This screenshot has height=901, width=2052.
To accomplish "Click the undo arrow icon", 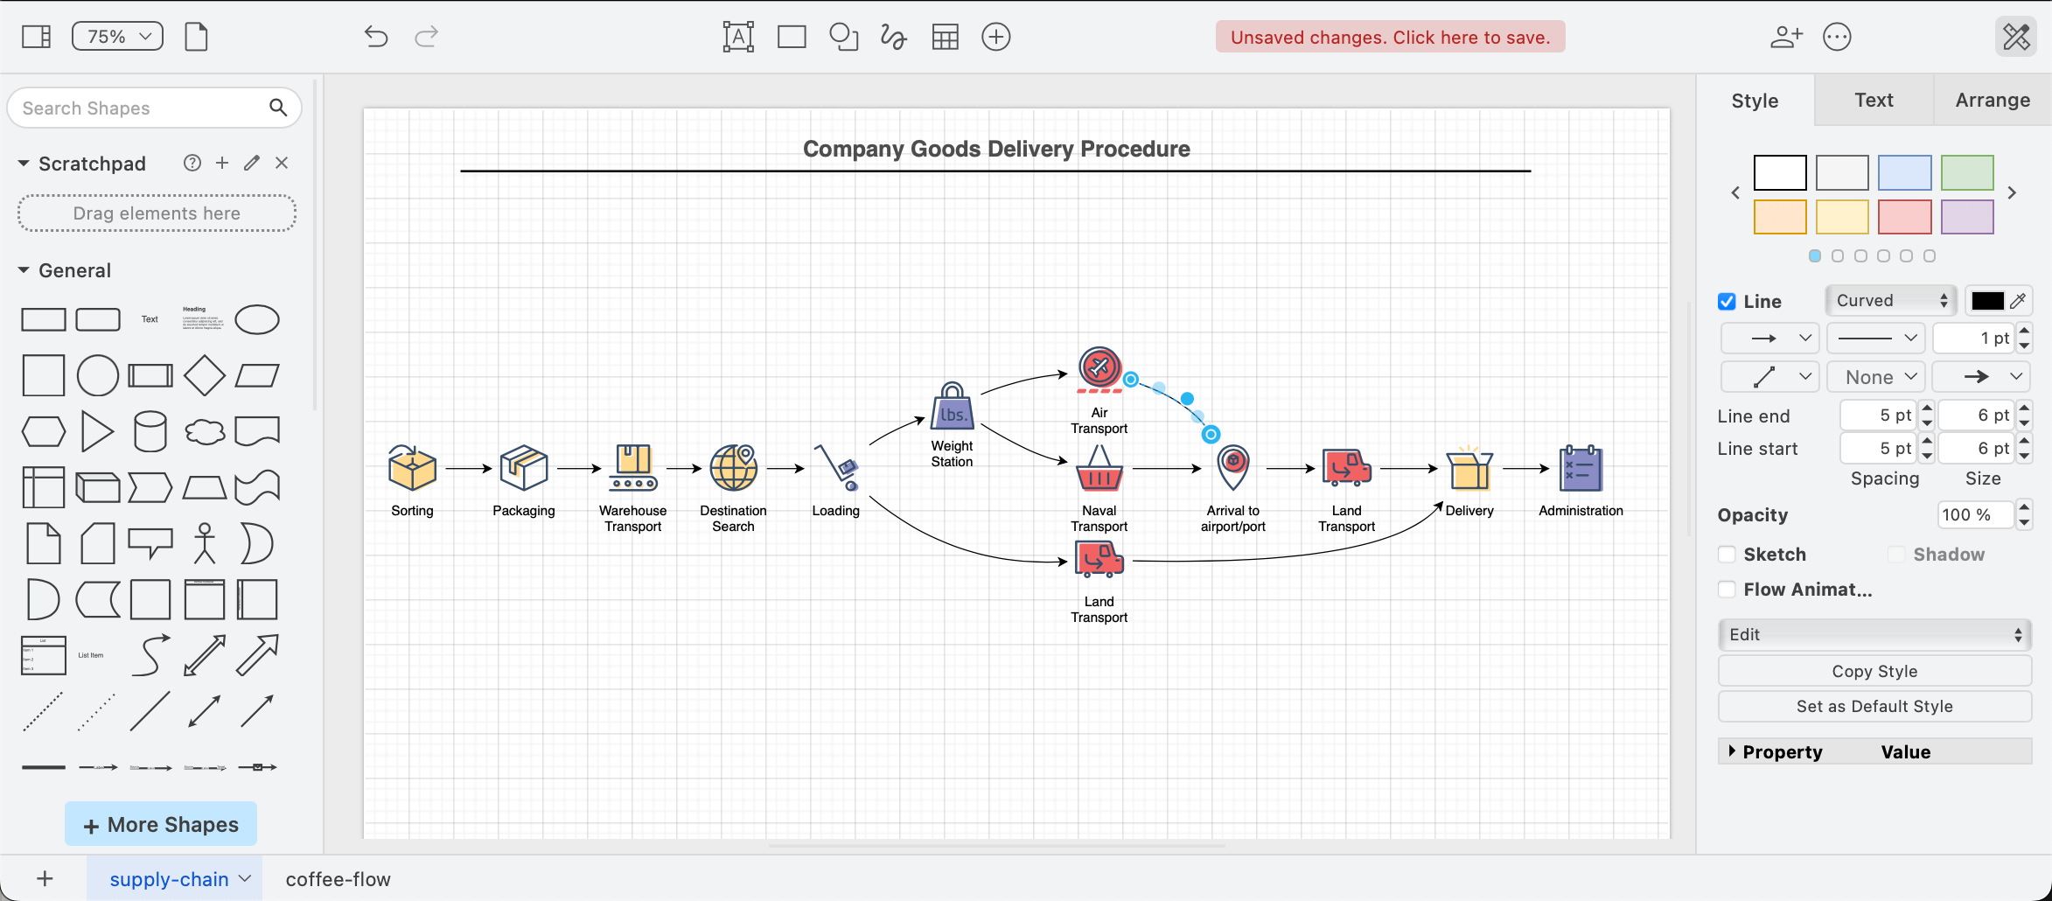I will pyautogui.click(x=376, y=37).
